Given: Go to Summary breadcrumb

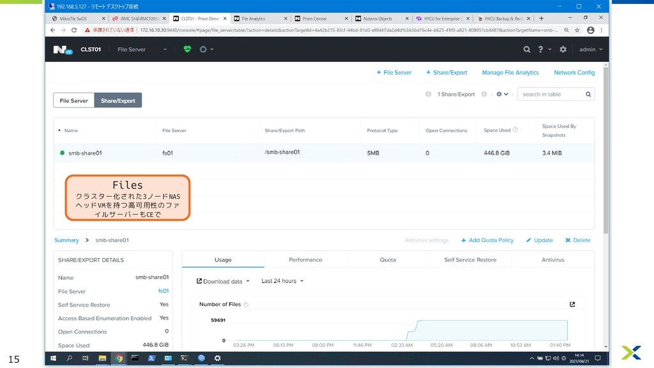Looking at the screenshot, I should (66, 240).
